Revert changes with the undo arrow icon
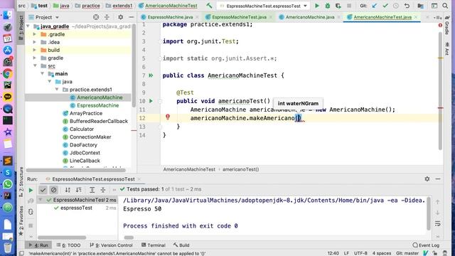Viewport: 455px width, 256px height. (407, 6)
